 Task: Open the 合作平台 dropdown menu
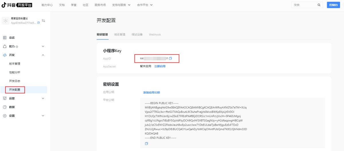pyautogui.click(x=145, y=5)
